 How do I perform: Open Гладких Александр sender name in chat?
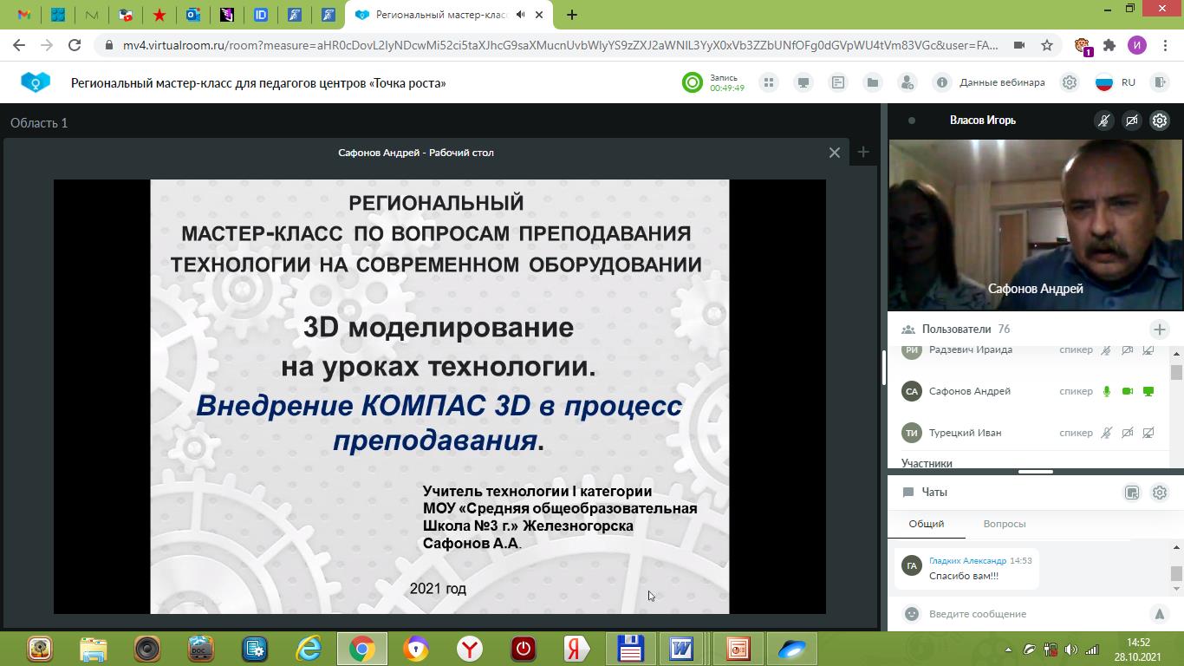click(x=967, y=561)
